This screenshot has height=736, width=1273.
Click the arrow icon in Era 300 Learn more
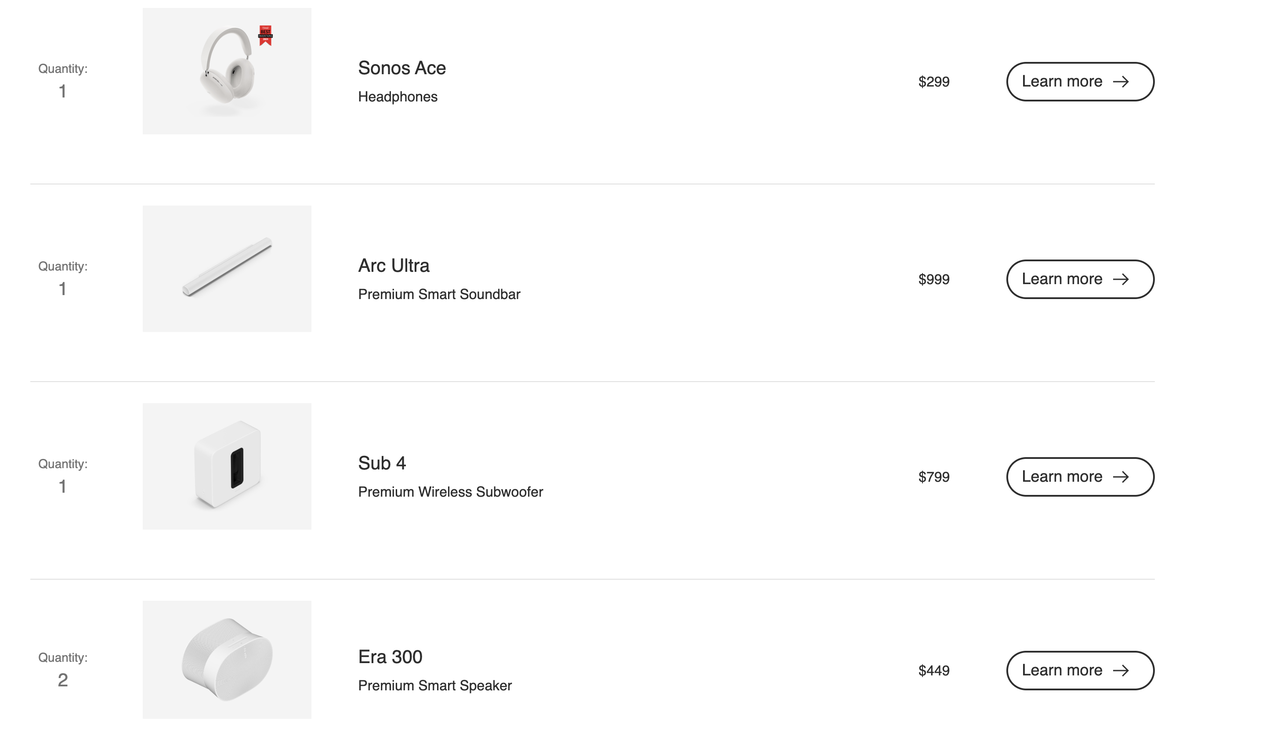(1121, 670)
